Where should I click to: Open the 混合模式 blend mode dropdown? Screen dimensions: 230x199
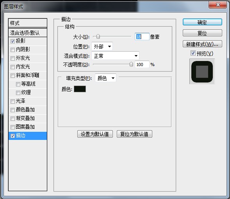tap(115, 56)
